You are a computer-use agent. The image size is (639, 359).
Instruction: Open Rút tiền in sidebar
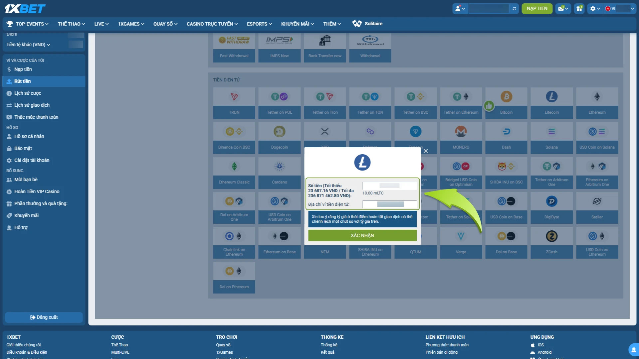(x=44, y=81)
